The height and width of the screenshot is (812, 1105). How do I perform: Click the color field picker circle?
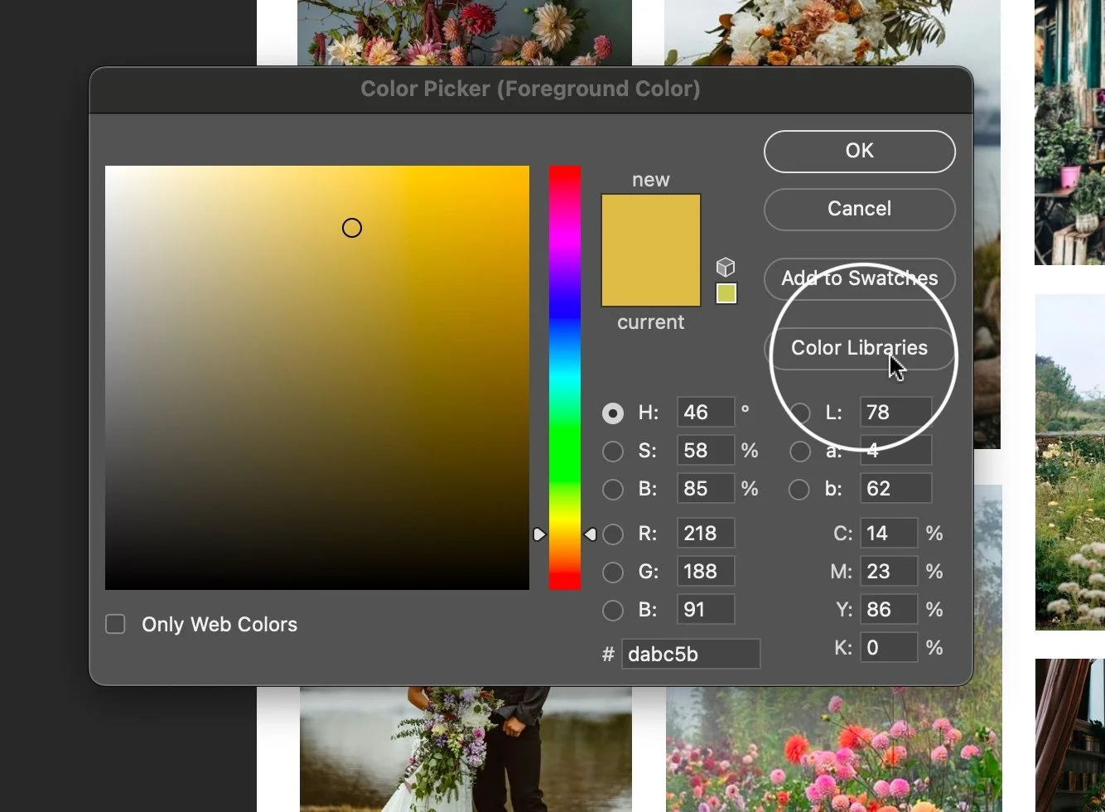(x=352, y=228)
